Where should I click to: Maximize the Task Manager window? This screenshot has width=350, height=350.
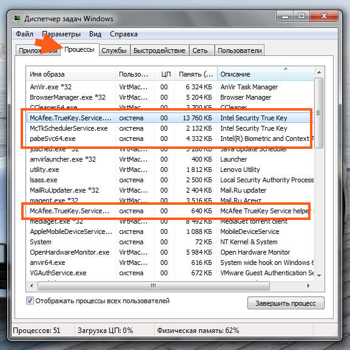(301, 16)
